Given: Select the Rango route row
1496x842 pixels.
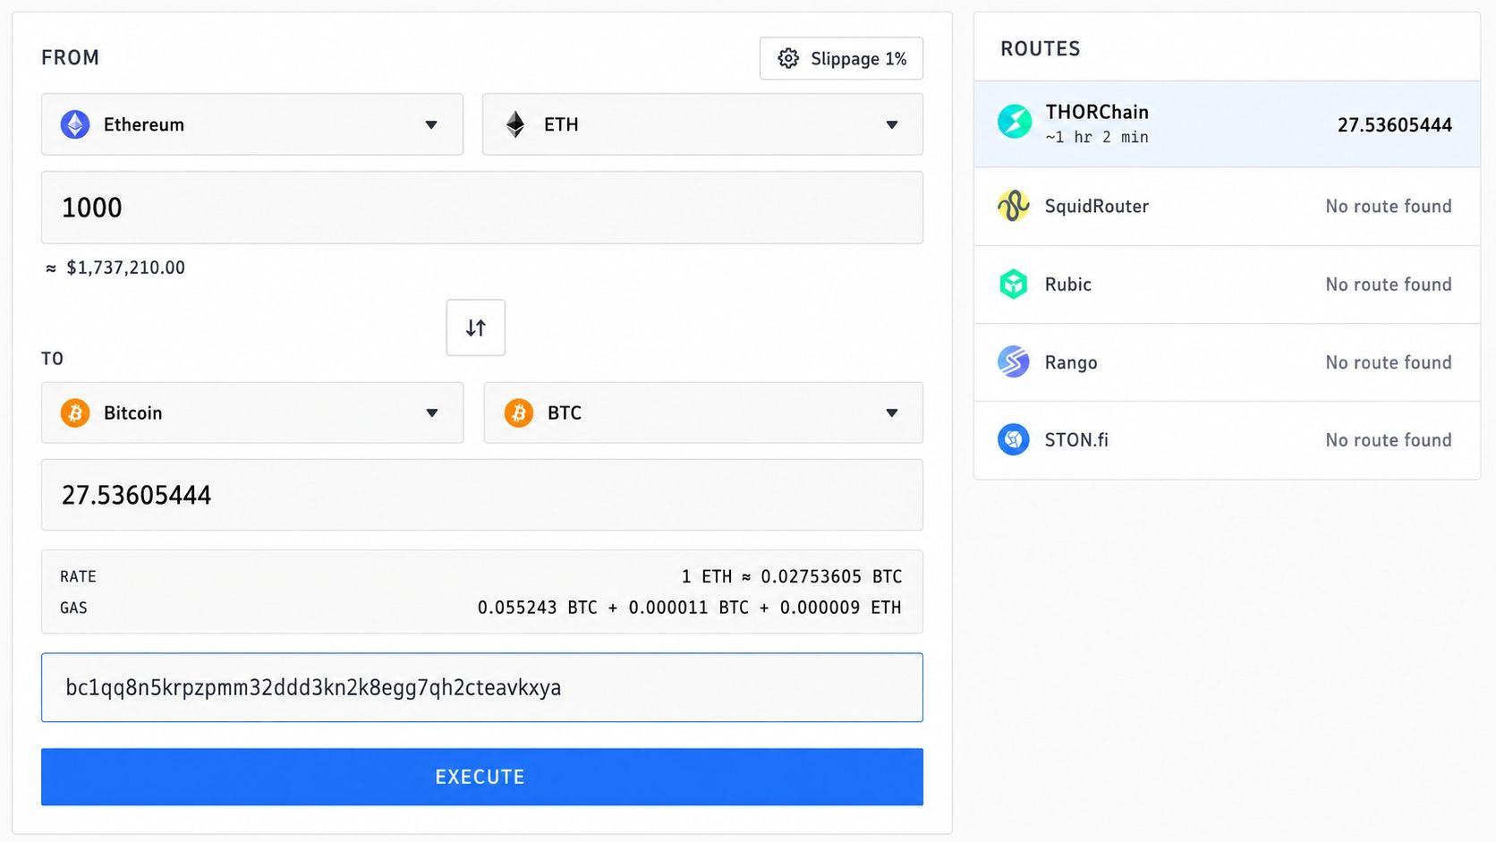Looking at the screenshot, I should coord(1227,361).
